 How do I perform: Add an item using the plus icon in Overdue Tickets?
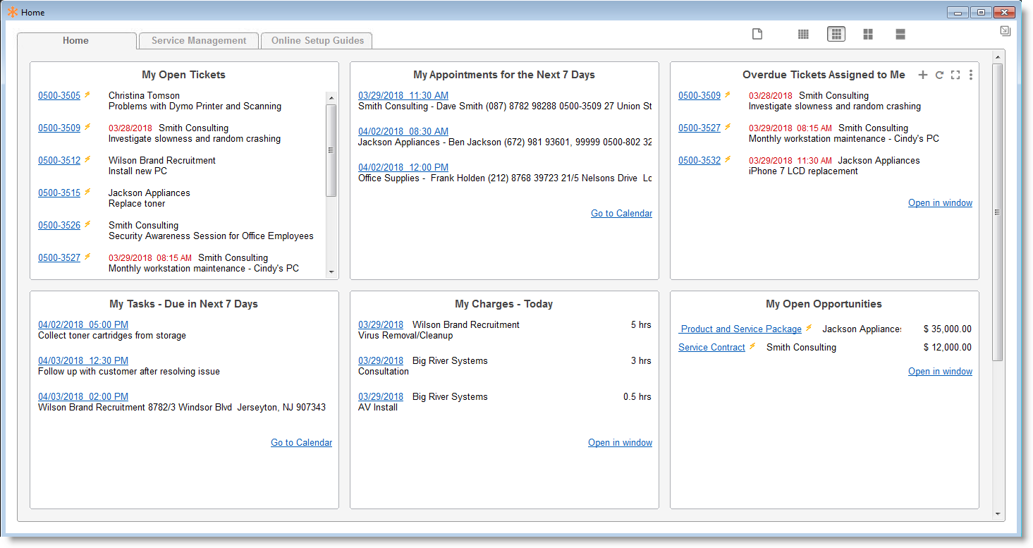[922, 75]
